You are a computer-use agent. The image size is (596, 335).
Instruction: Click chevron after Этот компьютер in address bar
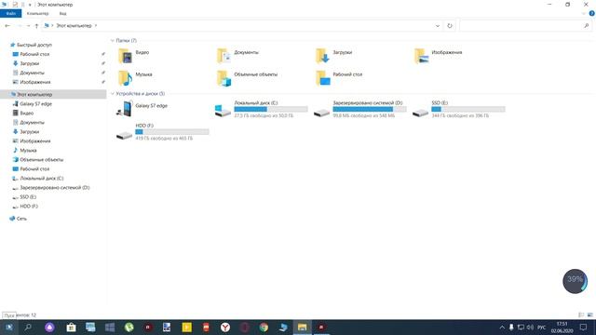click(x=96, y=26)
